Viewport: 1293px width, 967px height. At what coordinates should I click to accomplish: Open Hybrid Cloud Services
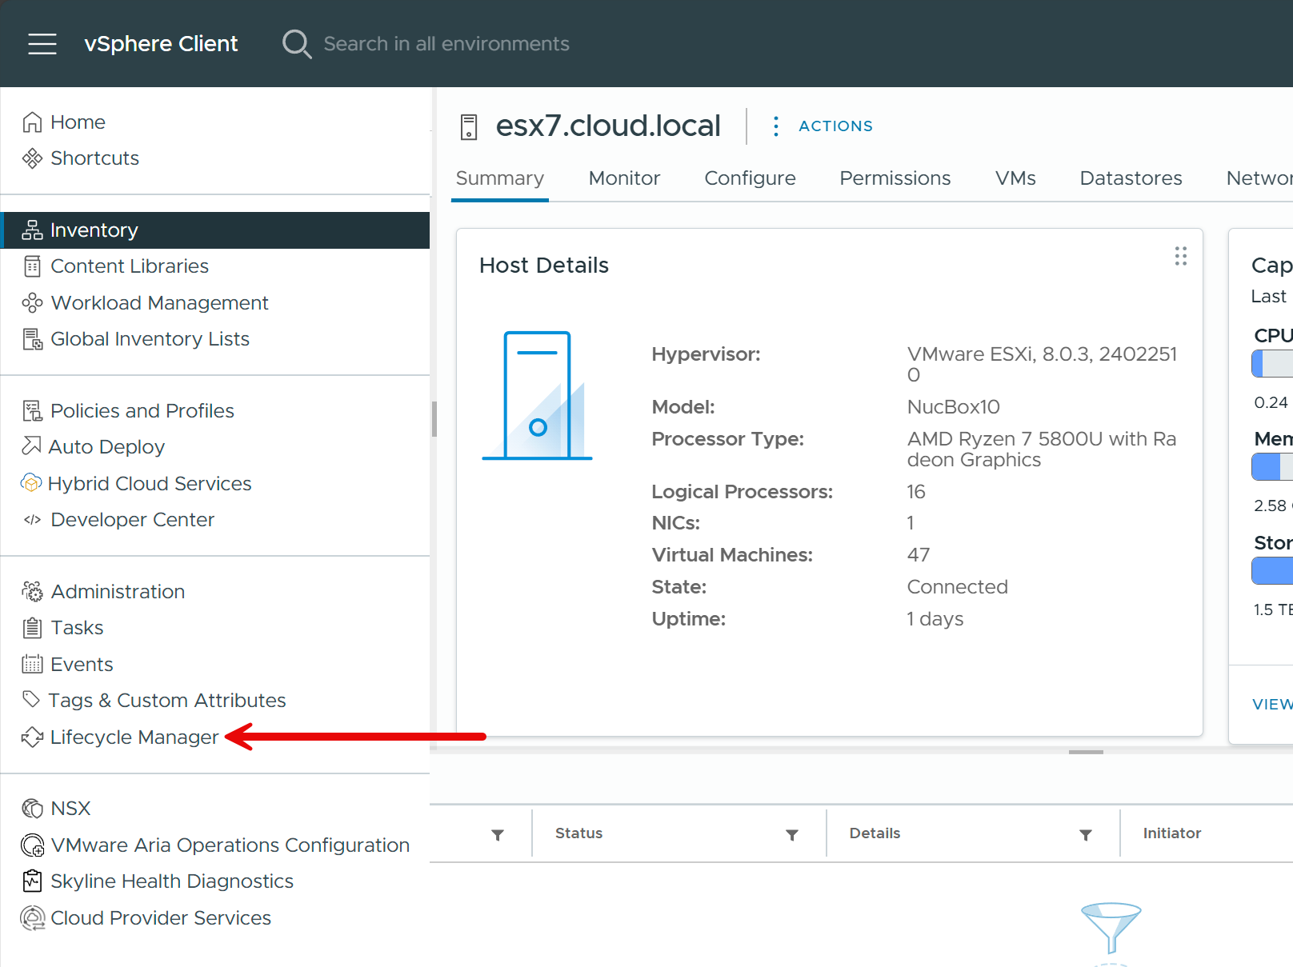click(x=30, y=483)
